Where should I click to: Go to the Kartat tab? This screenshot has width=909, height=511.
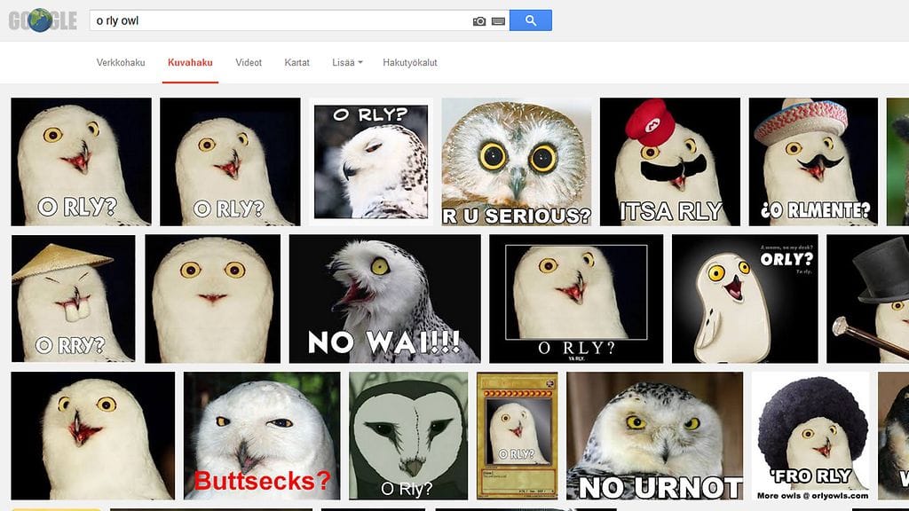tap(296, 63)
